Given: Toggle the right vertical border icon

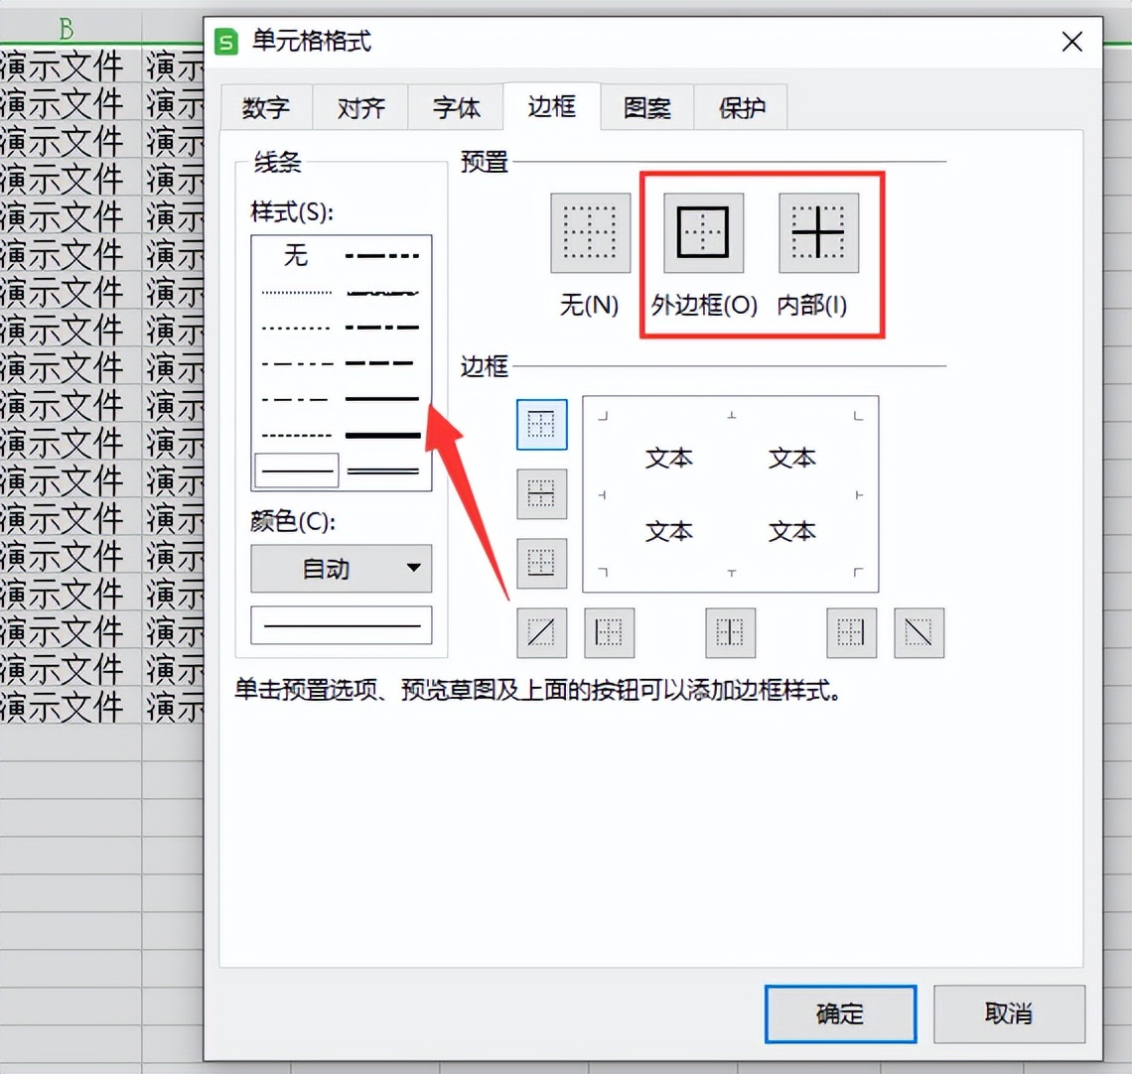Looking at the screenshot, I should (851, 632).
